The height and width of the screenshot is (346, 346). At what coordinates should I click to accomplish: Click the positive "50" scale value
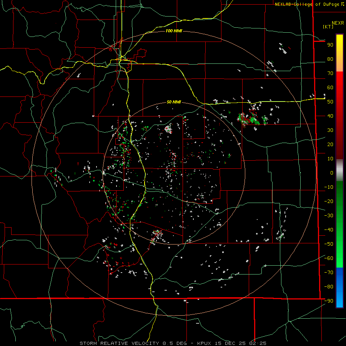[330, 102]
